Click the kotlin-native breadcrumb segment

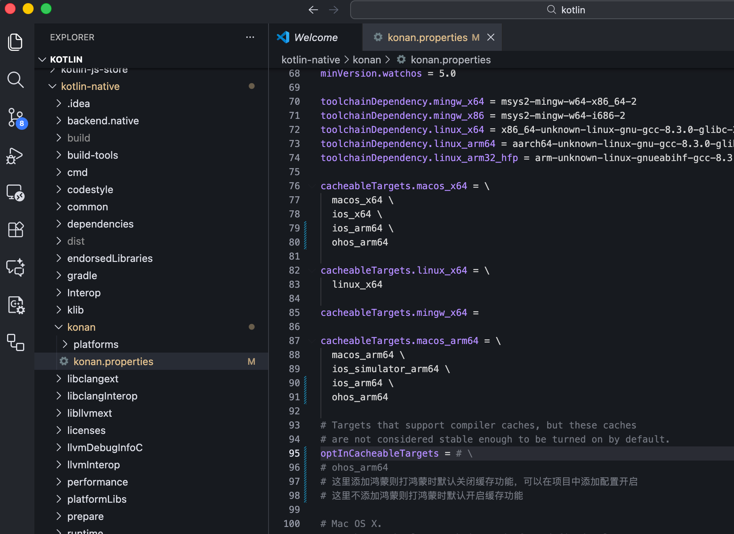pos(311,60)
